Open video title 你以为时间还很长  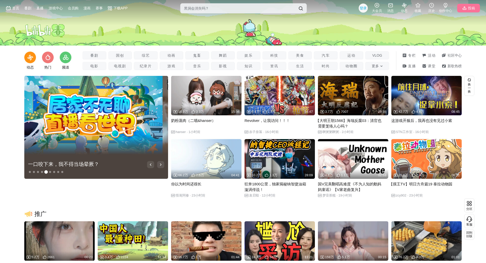tap(186, 184)
